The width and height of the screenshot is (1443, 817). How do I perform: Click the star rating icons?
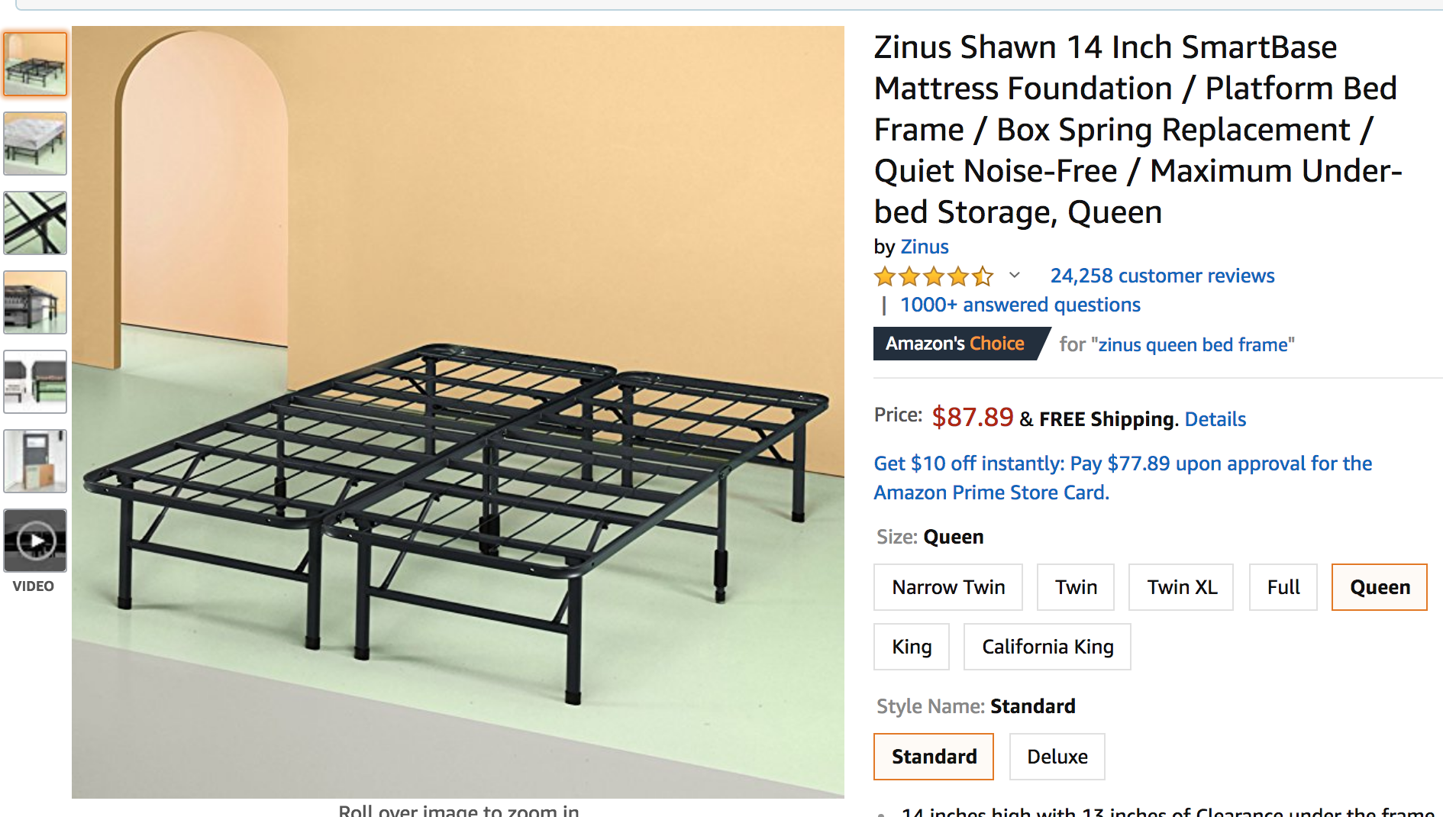click(934, 276)
